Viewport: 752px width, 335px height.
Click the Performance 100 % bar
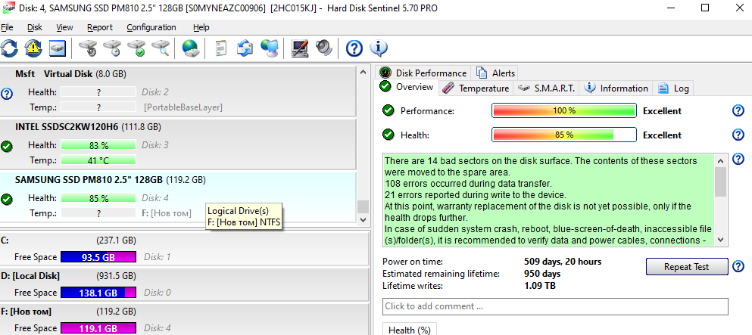click(x=564, y=110)
